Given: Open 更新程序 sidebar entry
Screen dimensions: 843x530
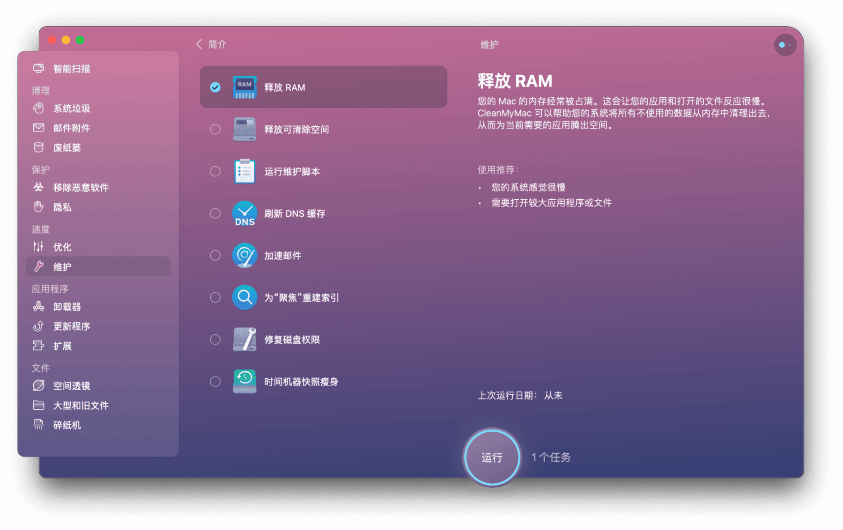Looking at the screenshot, I should (x=98, y=326).
